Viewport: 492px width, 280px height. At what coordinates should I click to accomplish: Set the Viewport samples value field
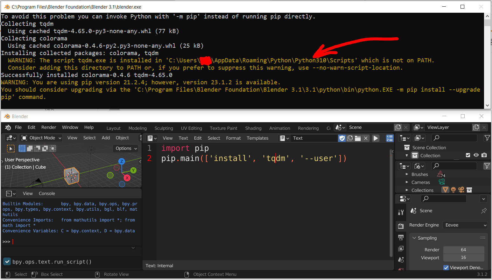click(464, 258)
